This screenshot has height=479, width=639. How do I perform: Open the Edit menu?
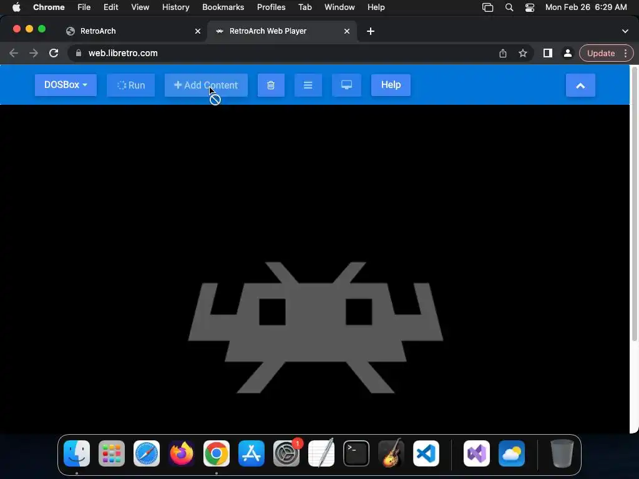(x=111, y=7)
